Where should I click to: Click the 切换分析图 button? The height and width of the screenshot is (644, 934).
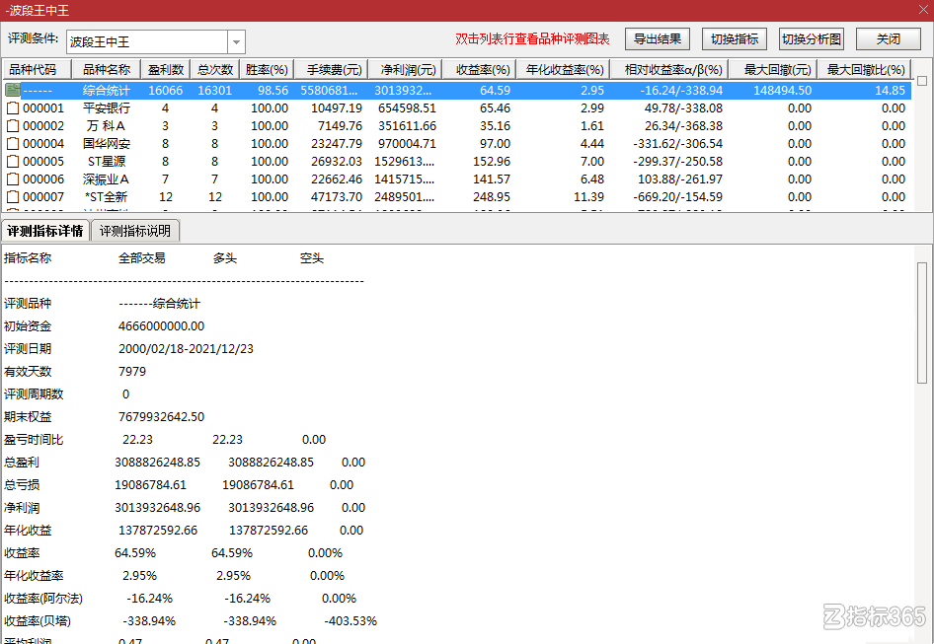pos(812,39)
